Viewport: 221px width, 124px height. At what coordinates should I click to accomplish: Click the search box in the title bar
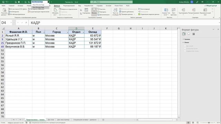point(111,2)
